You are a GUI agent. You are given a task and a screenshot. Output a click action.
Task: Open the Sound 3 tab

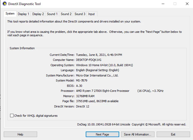(80, 14)
